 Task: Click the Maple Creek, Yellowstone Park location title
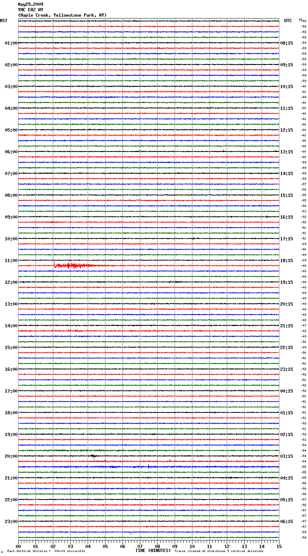click(62, 15)
